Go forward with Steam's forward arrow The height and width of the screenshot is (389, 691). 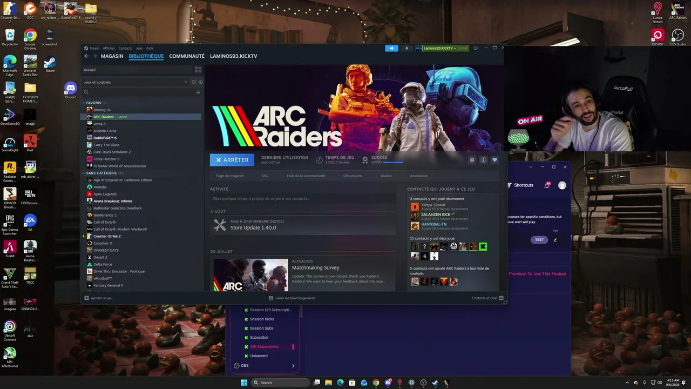click(x=94, y=56)
